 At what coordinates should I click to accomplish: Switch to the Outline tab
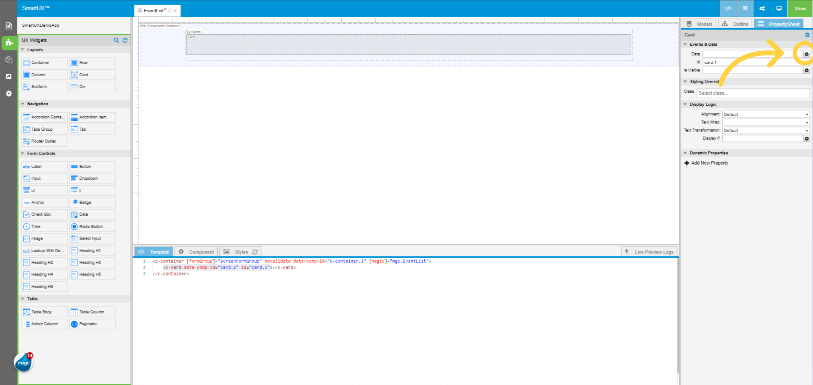(x=735, y=24)
